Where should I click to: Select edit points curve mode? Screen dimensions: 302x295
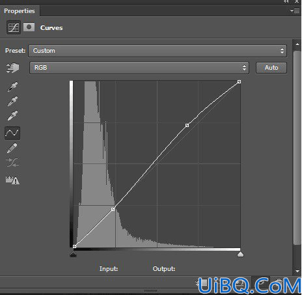pyautogui.click(x=12, y=133)
